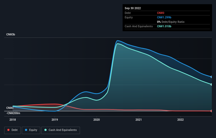Click the Debt value CN¥0 in tooltip
Viewport: 216px width, 138px height.
(x=161, y=13)
